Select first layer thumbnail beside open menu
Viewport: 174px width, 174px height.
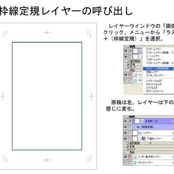(135, 51)
